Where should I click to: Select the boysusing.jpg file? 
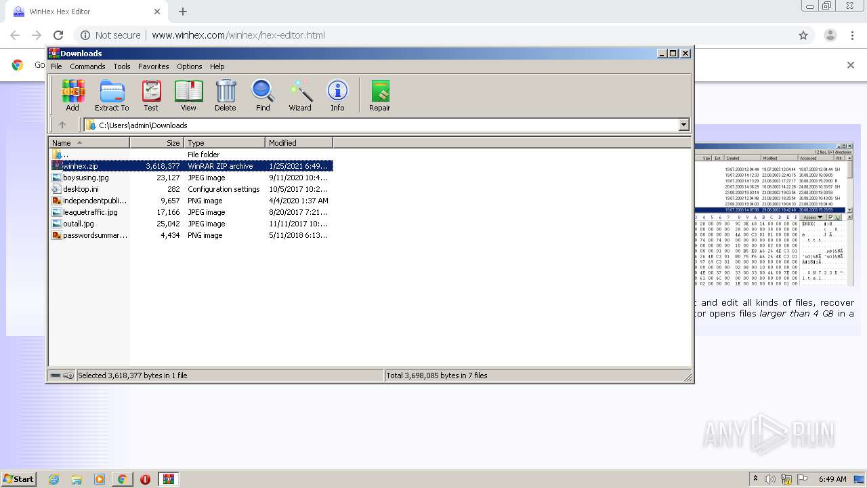tap(192, 178)
